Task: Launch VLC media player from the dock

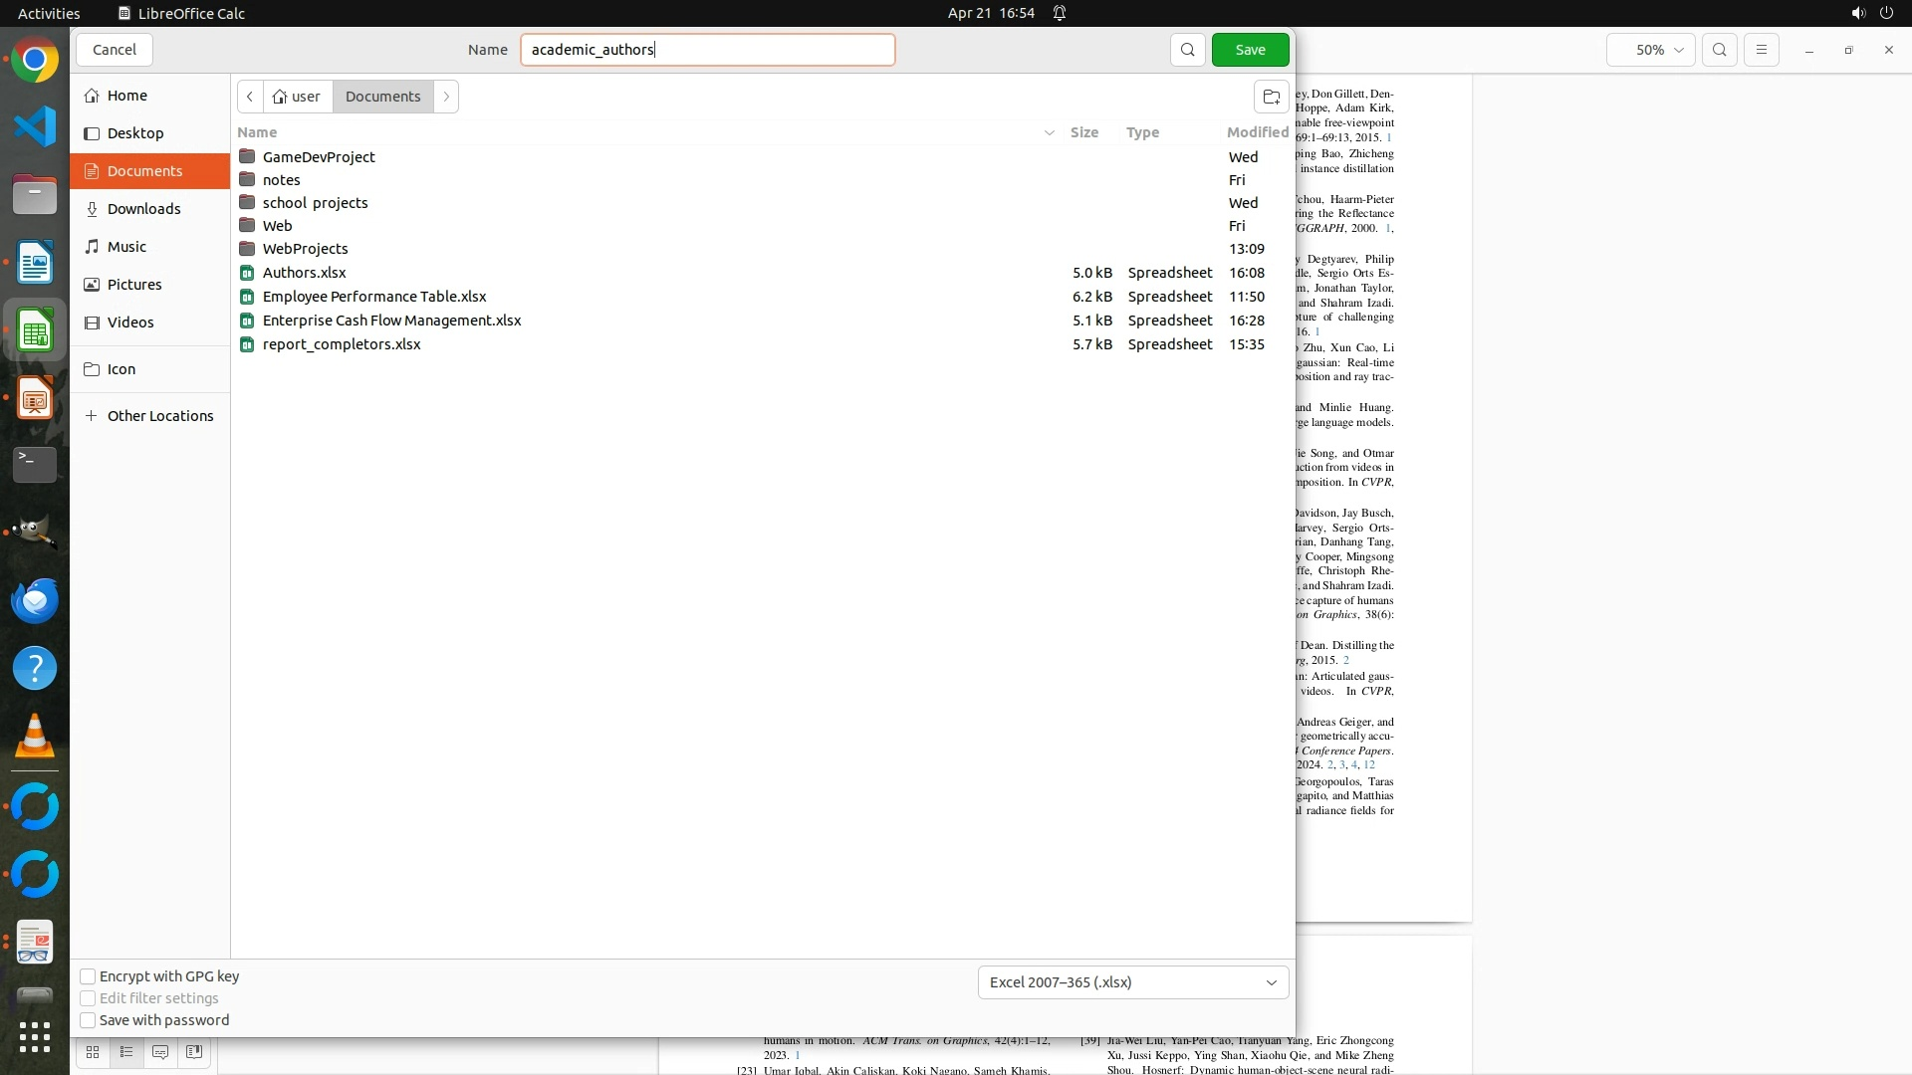Action: click(x=35, y=737)
